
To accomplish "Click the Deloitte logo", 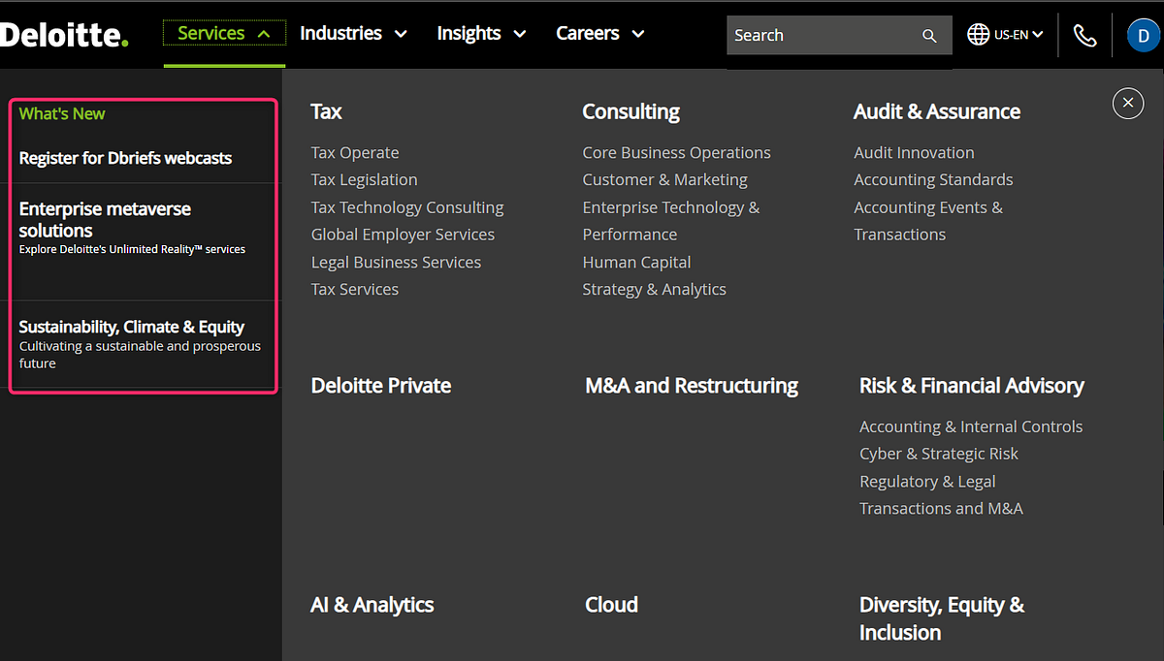I will [x=64, y=35].
